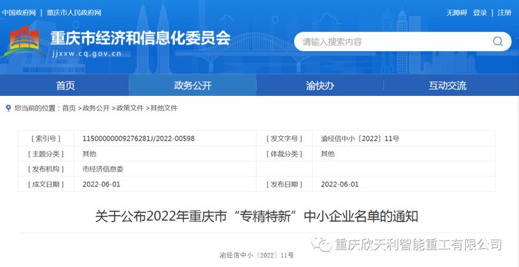Switch to the 政务公开 tab
519x267 pixels.
pos(193,86)
